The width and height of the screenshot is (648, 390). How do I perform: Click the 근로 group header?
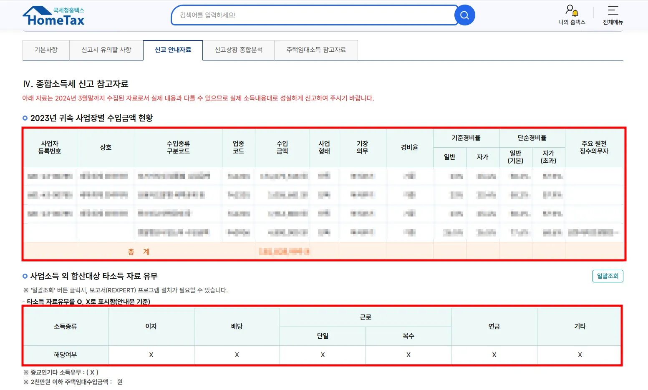[366, 317]
